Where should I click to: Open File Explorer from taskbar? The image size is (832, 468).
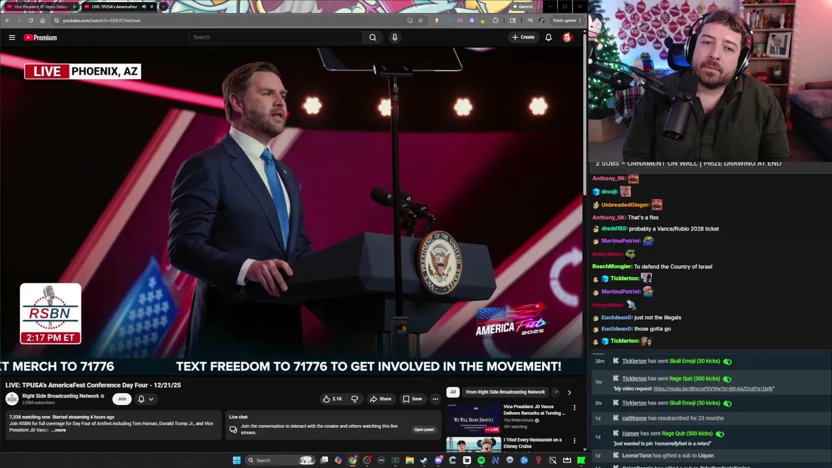coord(409,460)
